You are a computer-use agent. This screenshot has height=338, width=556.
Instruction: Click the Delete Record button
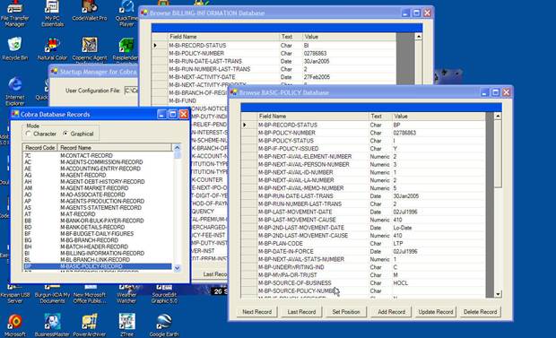pos(480,312)
